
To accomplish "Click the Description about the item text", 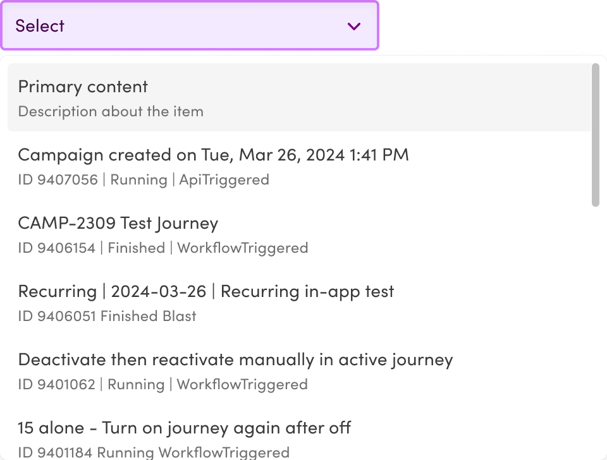I will [x=111, y=111].
